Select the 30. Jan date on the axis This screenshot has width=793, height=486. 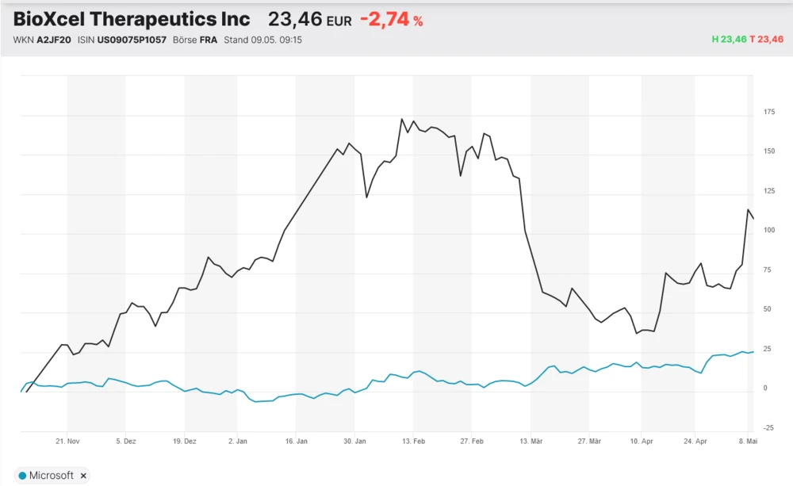pos(354,440)
